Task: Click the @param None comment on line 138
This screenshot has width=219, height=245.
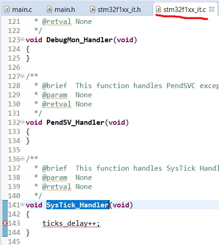Action: (x=63, y=178)
